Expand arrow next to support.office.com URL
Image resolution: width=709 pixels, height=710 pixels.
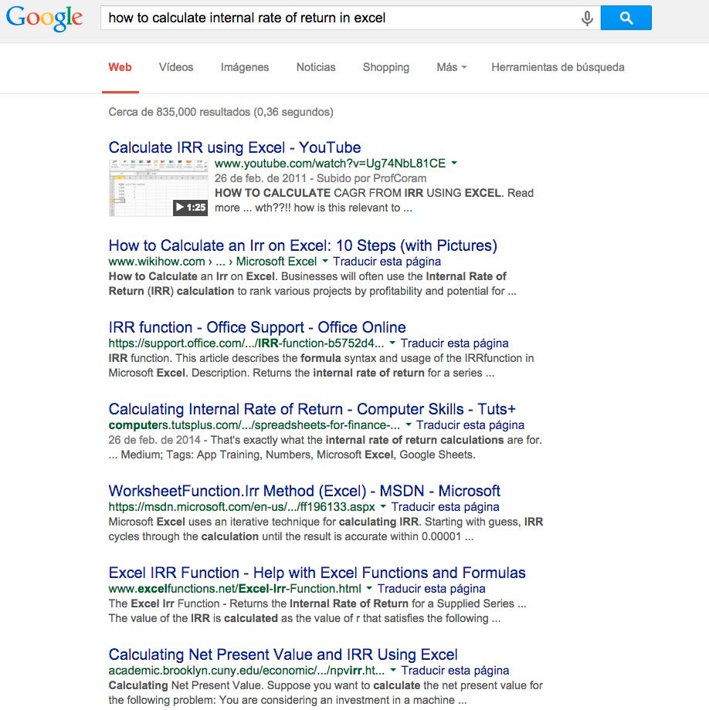click(x=392, y=343)
